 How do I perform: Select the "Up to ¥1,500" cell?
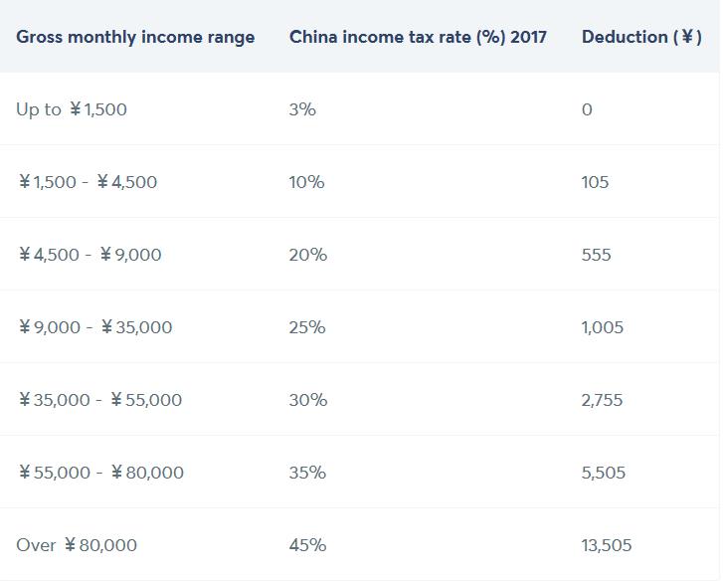tap(72, 109)
